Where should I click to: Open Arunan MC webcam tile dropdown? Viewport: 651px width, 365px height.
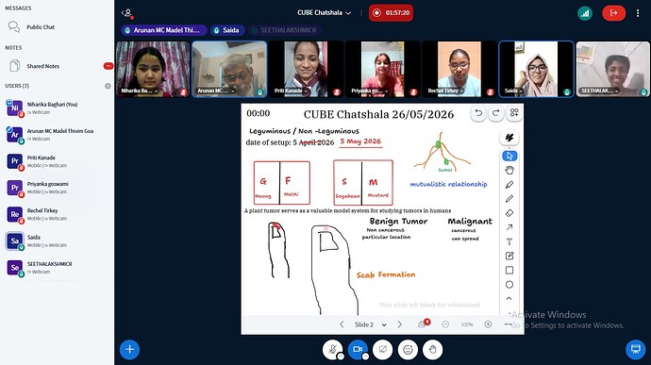(x=216, y=91)
